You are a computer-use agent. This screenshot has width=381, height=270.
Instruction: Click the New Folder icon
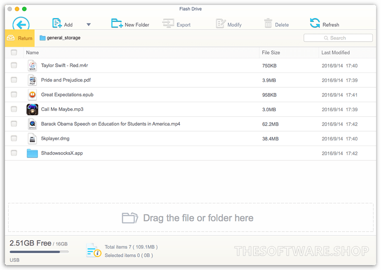[x=117, y=23]
